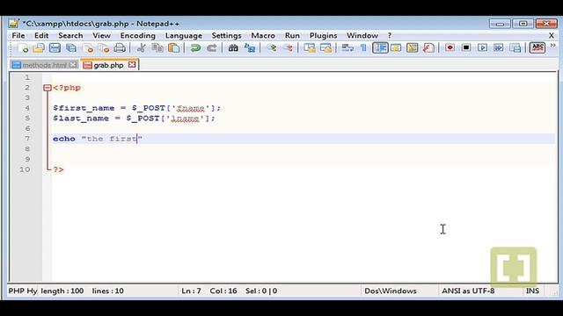563x316 pixels.
Task: Open the Search menu
Action: pyautogui.click(x=70, y=35)
